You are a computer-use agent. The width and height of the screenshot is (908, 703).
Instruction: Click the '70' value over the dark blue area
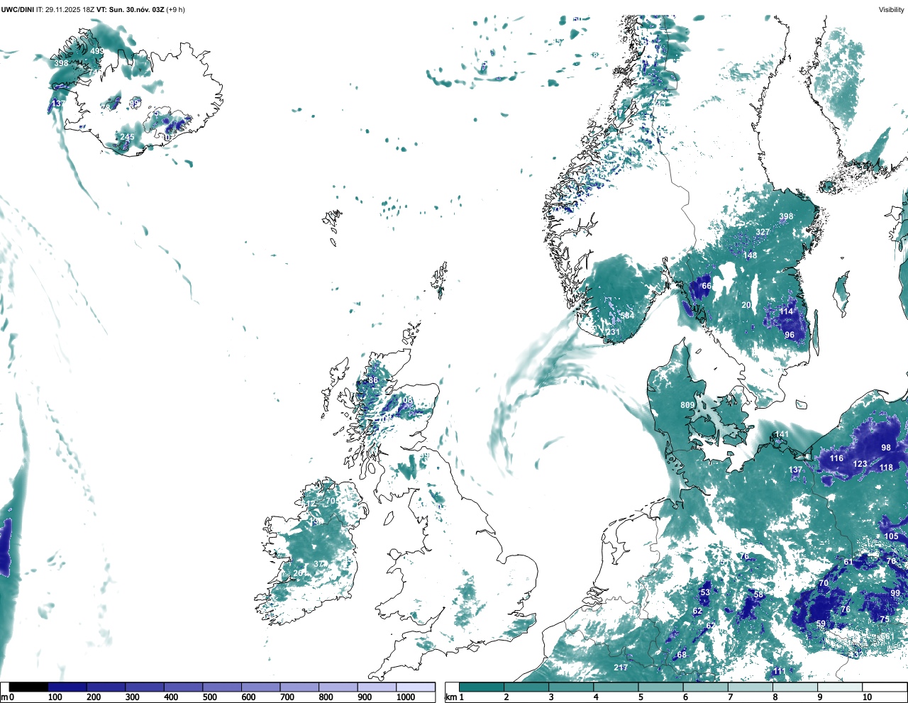(x=824, y=584)
